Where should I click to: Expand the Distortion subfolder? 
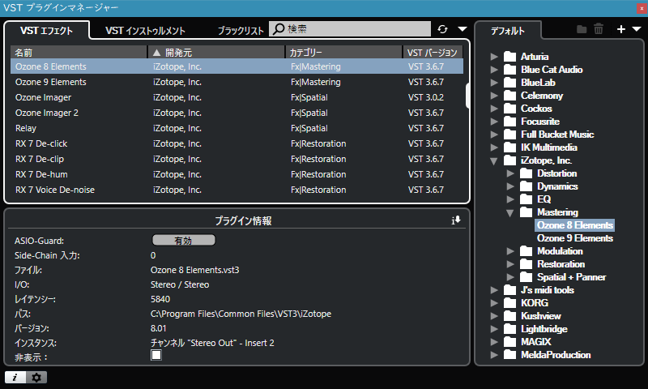pos(510,173)
